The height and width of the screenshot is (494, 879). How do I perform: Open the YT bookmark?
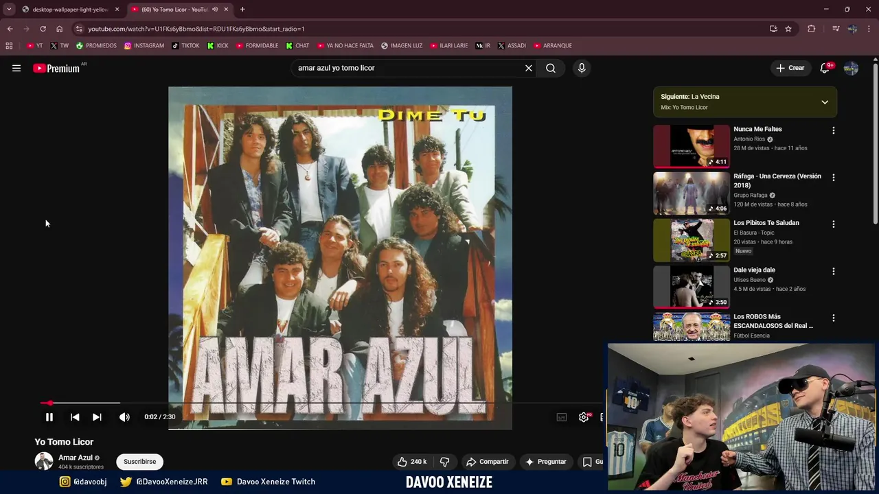pos(35,46)
